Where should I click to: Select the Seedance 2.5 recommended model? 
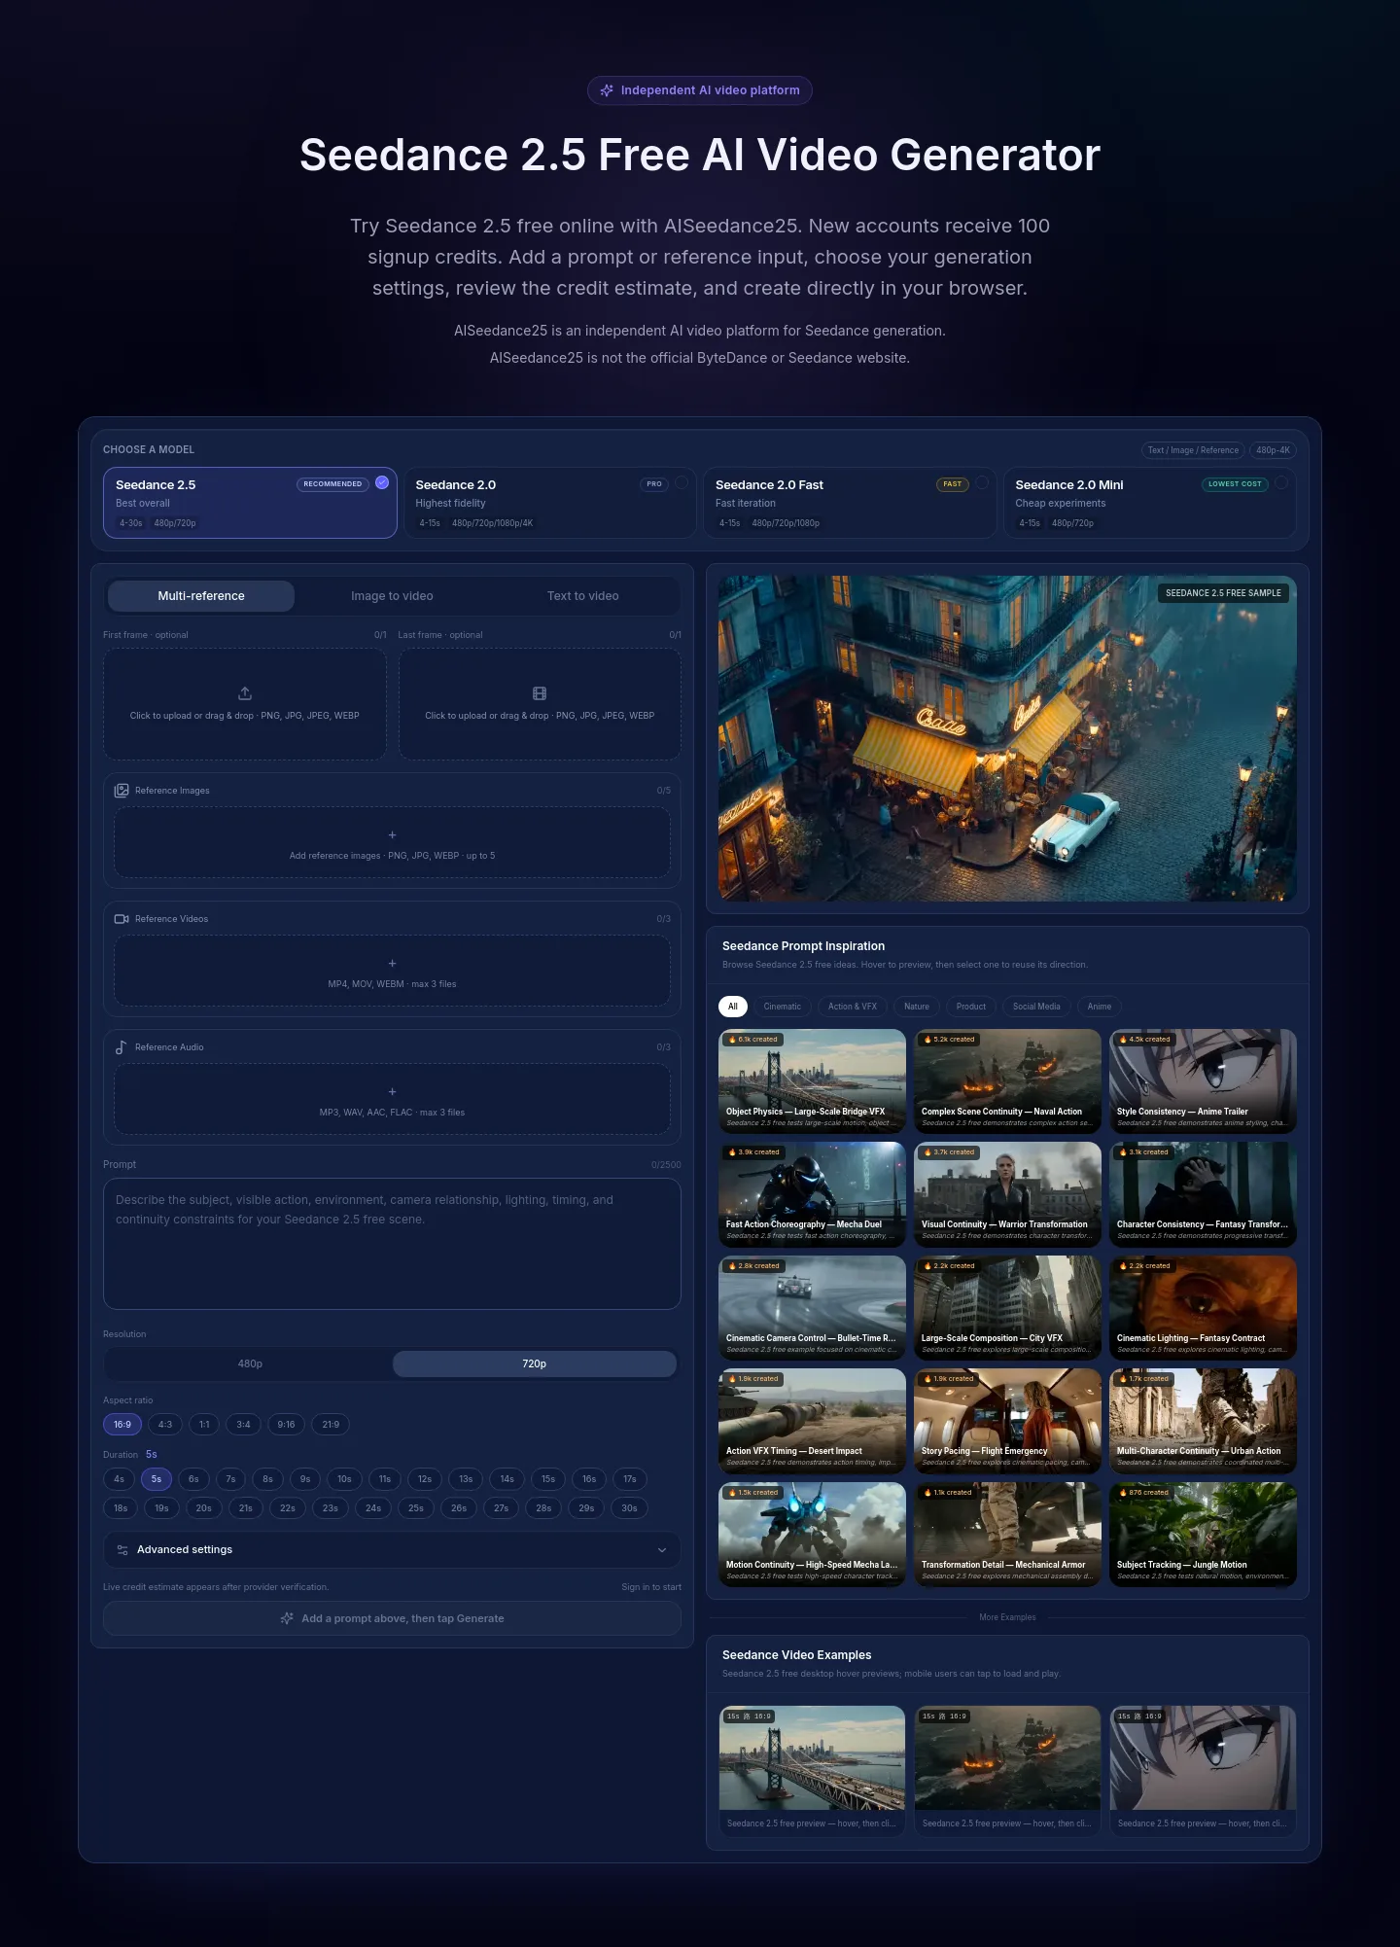[250, 503]
